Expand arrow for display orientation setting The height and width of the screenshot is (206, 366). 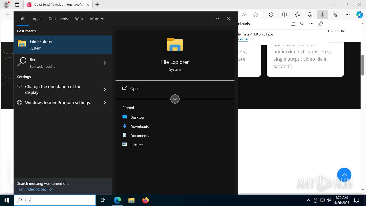105,90
